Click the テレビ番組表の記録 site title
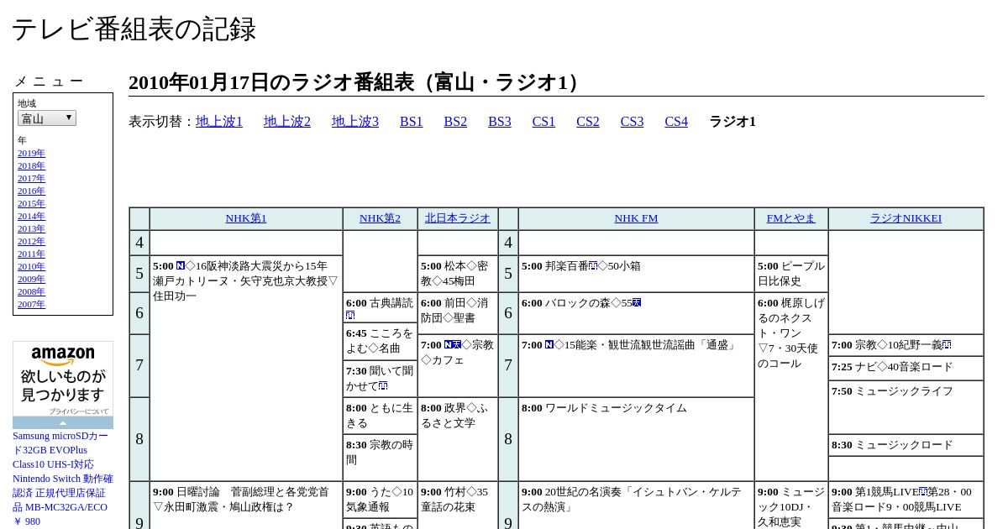 (x=134, y=29)
